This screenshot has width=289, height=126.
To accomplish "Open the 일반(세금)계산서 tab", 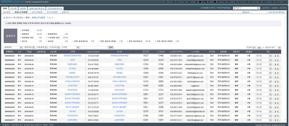I will tap(37, 8).
